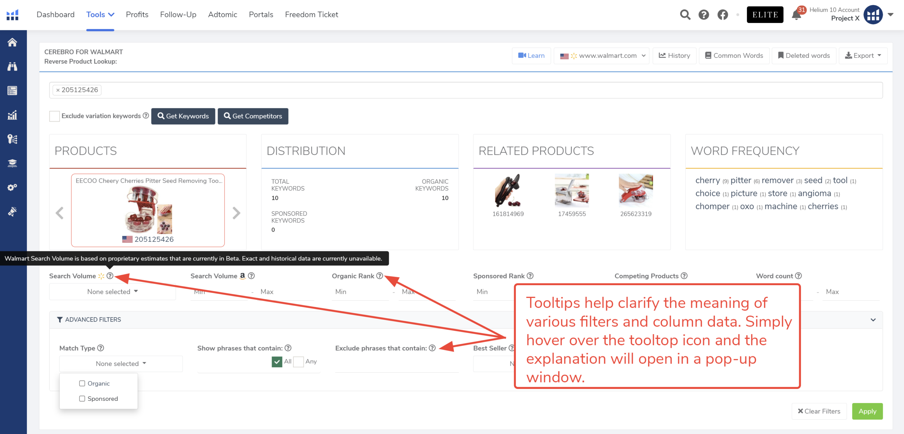Click next product arrow in Products carousel
Viewport: 904px width, 434px height.
coord(236,213)
